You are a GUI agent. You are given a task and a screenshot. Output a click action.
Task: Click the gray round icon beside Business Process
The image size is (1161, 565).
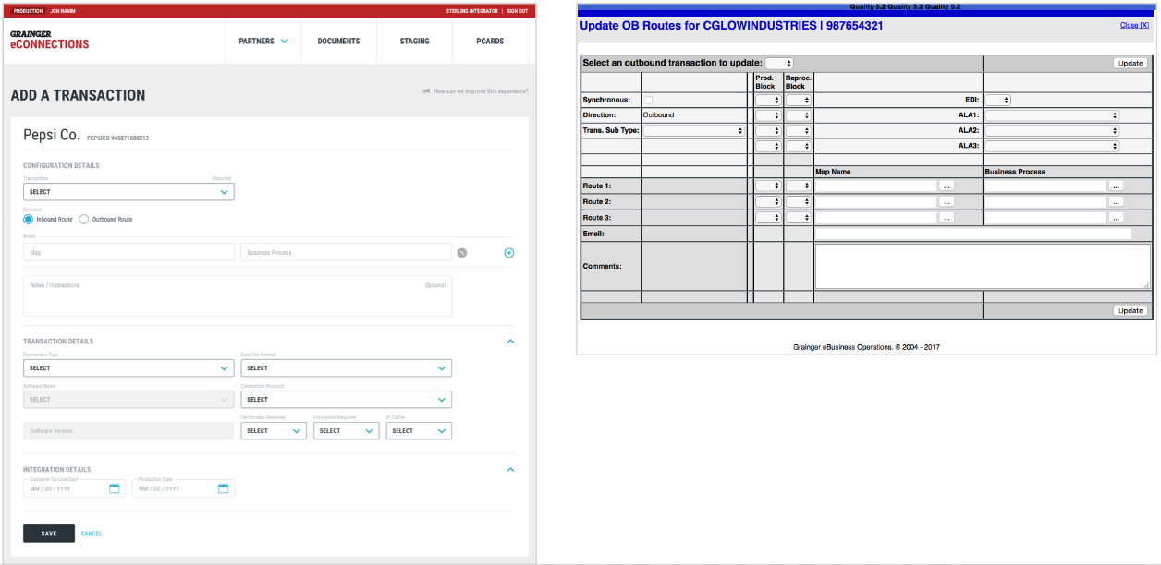462,253
